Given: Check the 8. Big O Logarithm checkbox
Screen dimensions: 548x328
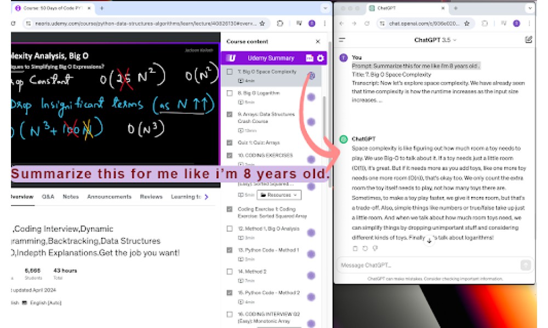Looking at the screenshot, I should pyautogui.click(x=230, y=93).
